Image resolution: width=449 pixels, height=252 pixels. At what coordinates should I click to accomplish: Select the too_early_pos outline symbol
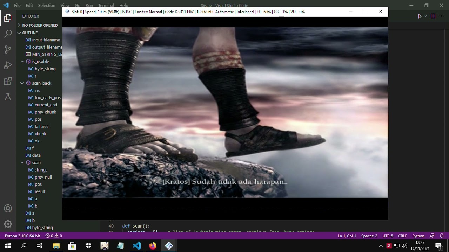tap(47, 98)
